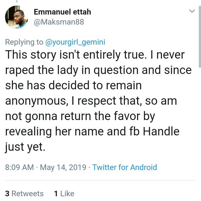Image resolution: width=201 pixels, height=201 pixels.
Task: Click Emmanuel ettah's profile avatar
Action: [16, 17]
